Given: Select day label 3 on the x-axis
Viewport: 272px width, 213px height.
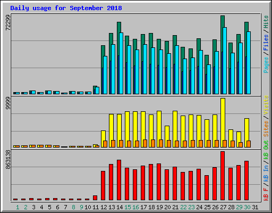Looking at the screenshot, I should point(33,207).
